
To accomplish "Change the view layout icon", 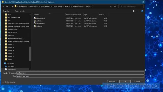I will click(134, 11).
